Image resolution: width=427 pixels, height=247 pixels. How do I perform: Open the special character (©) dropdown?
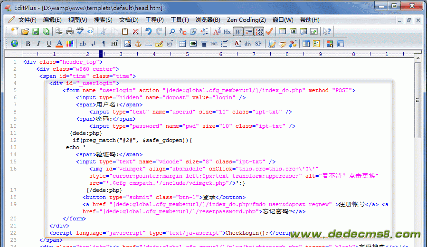point(170,44)
